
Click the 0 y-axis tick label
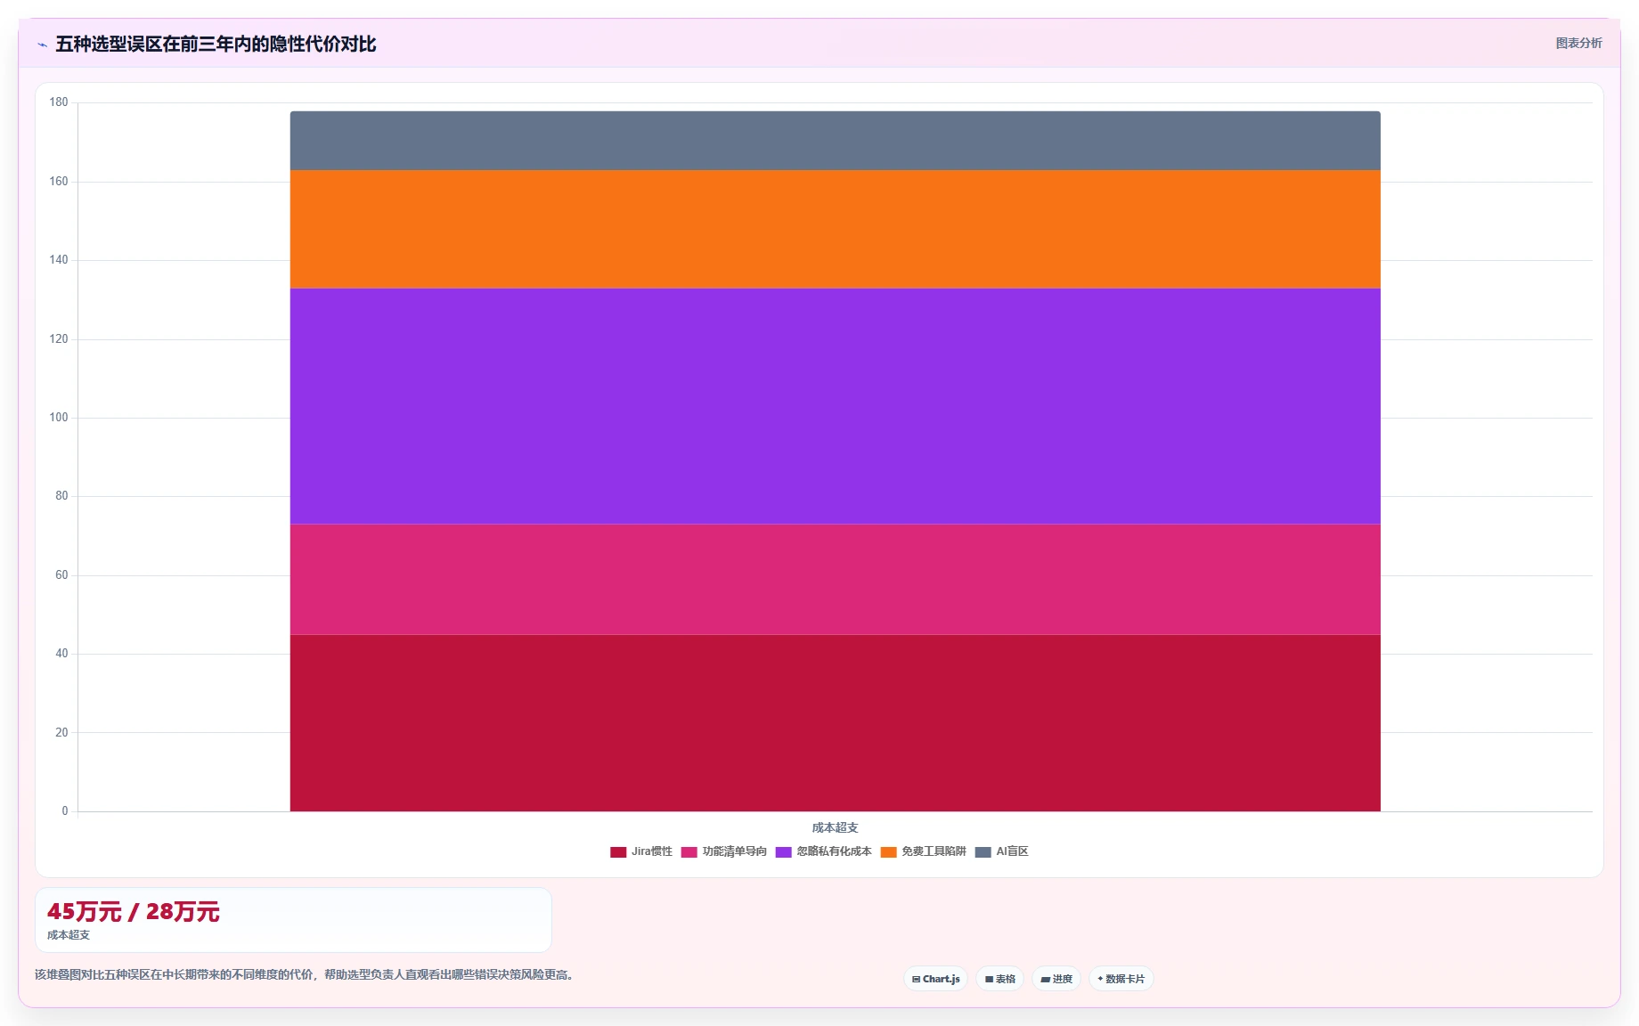[64, 811]
